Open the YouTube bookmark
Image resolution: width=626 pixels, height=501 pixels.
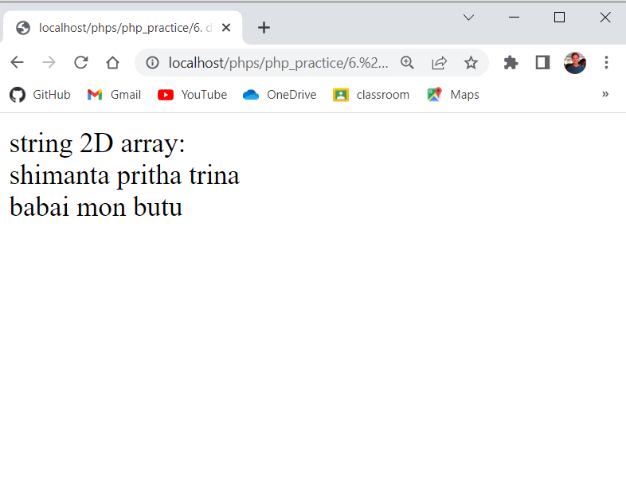point(193,95)
